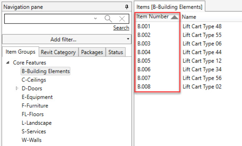Click the pin icon in Navigation pane header
Viewport: 242px width, 146px height.
tap(126, 7)
